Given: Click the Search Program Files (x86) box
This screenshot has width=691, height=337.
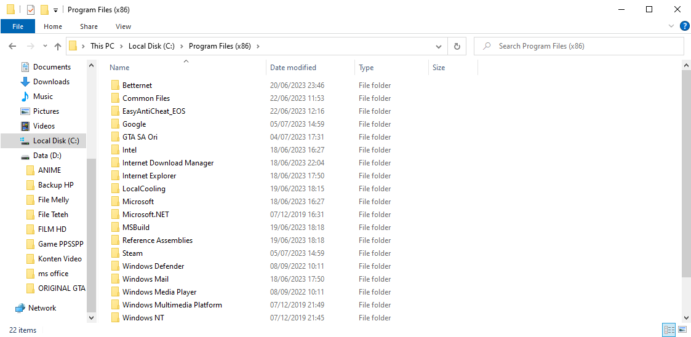Looking at the screenshot, I should pos(578,46).
